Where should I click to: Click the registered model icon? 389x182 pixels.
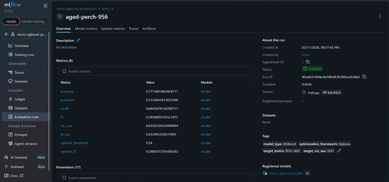[x=265, y=173]
